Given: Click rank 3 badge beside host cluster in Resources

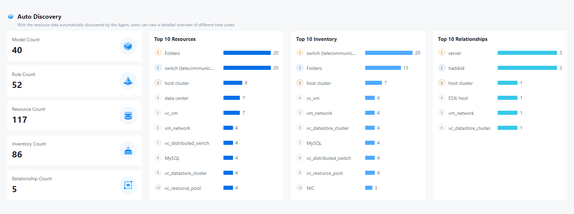Looking at the screenshot, I should pyautogui.click(x=158, y=83).
